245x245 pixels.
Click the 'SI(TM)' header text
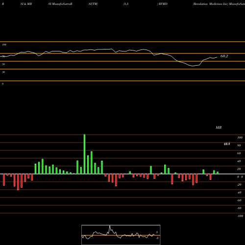(x=93, y=4)
